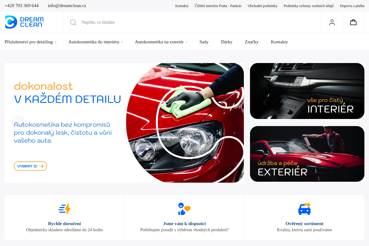Screen dimensions: 369x246
Task: Click the Rychlé doručení lightning icon
Action: (x=64, y=209)
